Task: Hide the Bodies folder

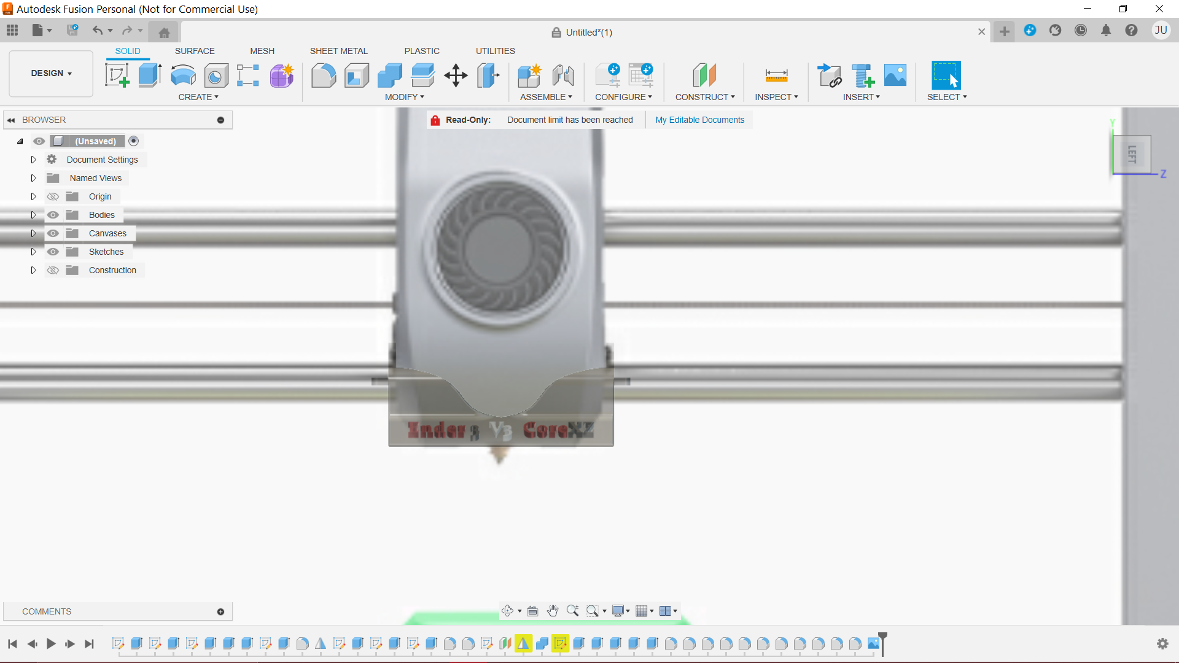Action: (x=53, y=215)
